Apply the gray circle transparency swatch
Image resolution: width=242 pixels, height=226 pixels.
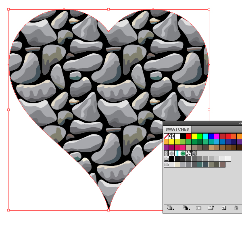pyautogui.click(x=172, y=153)
